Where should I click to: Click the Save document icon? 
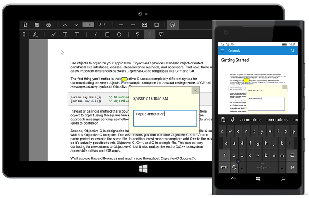(37, 24)
